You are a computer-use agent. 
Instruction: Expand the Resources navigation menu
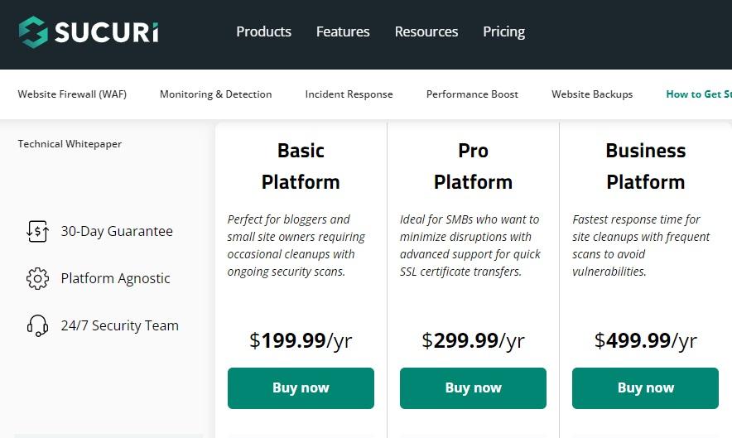click(426, 31)
